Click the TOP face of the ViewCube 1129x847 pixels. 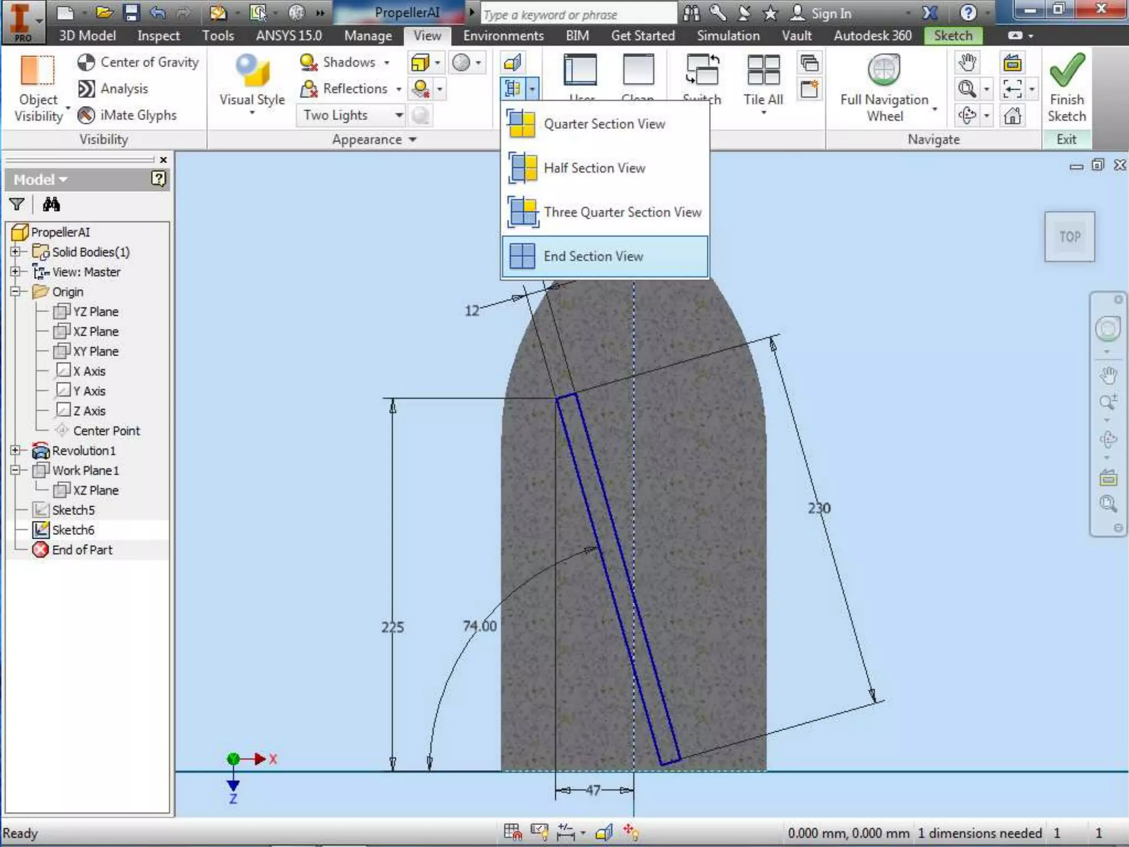coord(1069,237)
